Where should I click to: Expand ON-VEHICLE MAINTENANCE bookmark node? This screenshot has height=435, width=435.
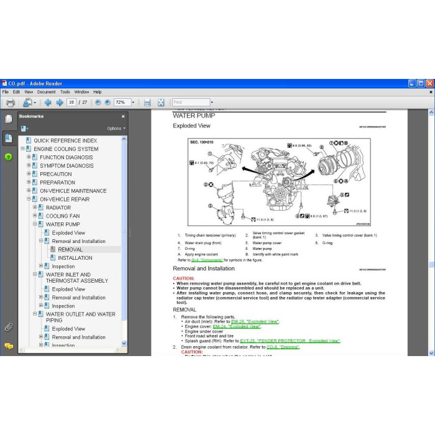(29, 191)
